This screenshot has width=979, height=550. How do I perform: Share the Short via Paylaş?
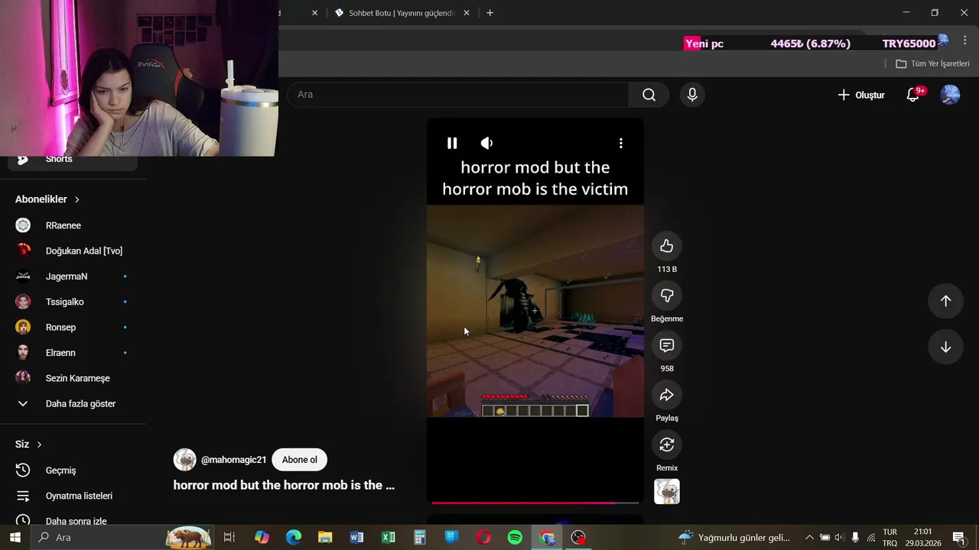point(667,395)
